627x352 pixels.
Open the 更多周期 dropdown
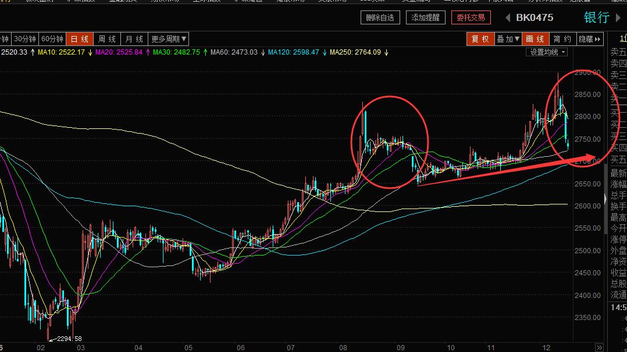[x=168, y=39]
